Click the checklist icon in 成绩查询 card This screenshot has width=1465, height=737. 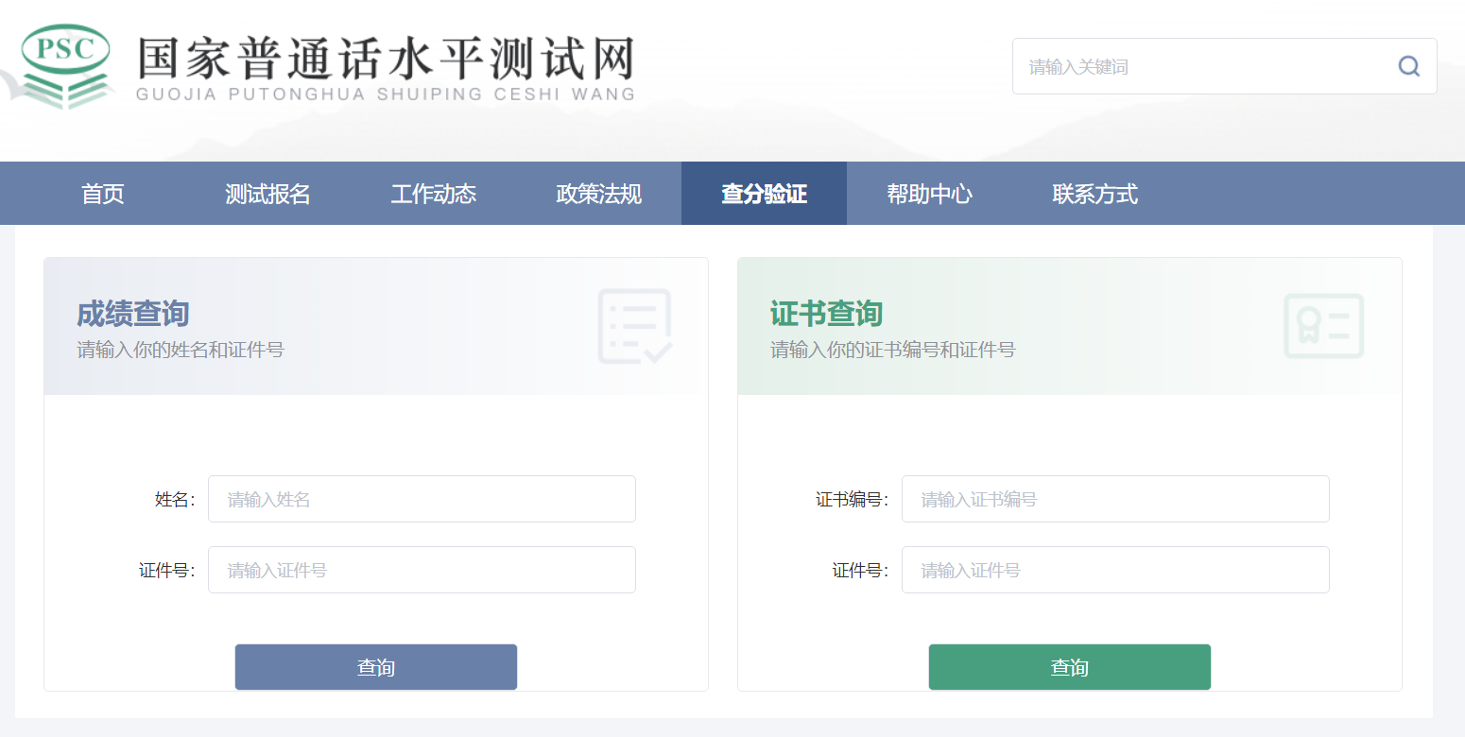[x=634, y=326]
